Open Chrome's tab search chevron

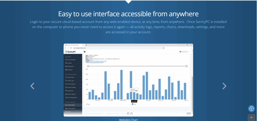pos(179,45)
